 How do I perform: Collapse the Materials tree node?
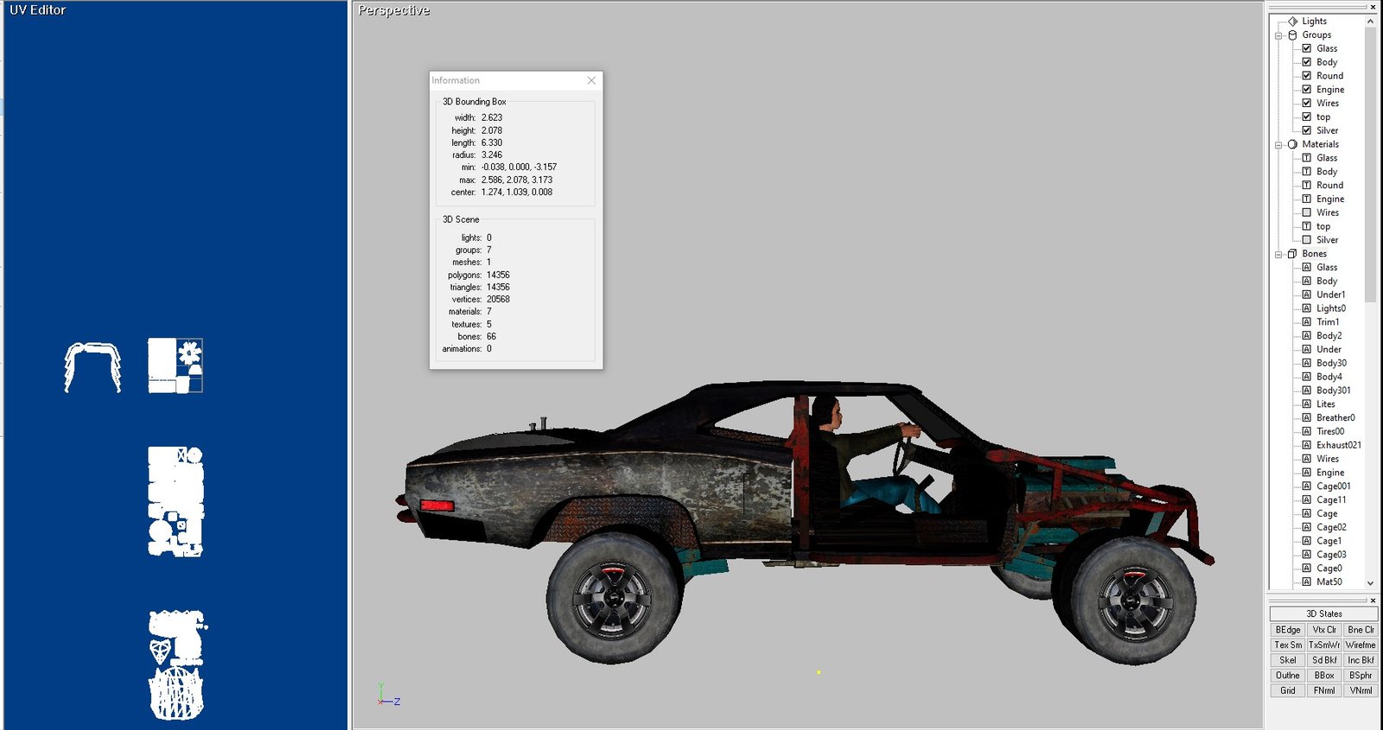1278,145
